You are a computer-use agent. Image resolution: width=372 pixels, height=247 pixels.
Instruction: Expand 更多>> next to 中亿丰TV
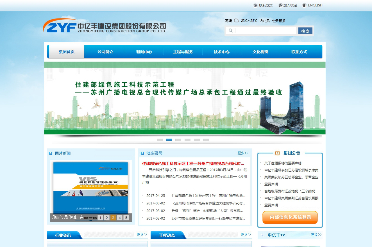[x=316, y=235]
